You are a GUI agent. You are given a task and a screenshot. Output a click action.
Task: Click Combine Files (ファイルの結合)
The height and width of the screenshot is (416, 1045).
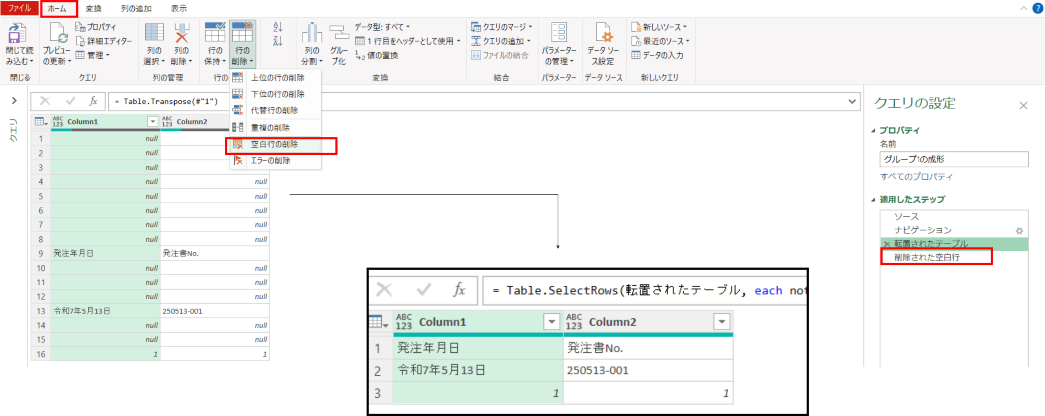pos(500,55)
